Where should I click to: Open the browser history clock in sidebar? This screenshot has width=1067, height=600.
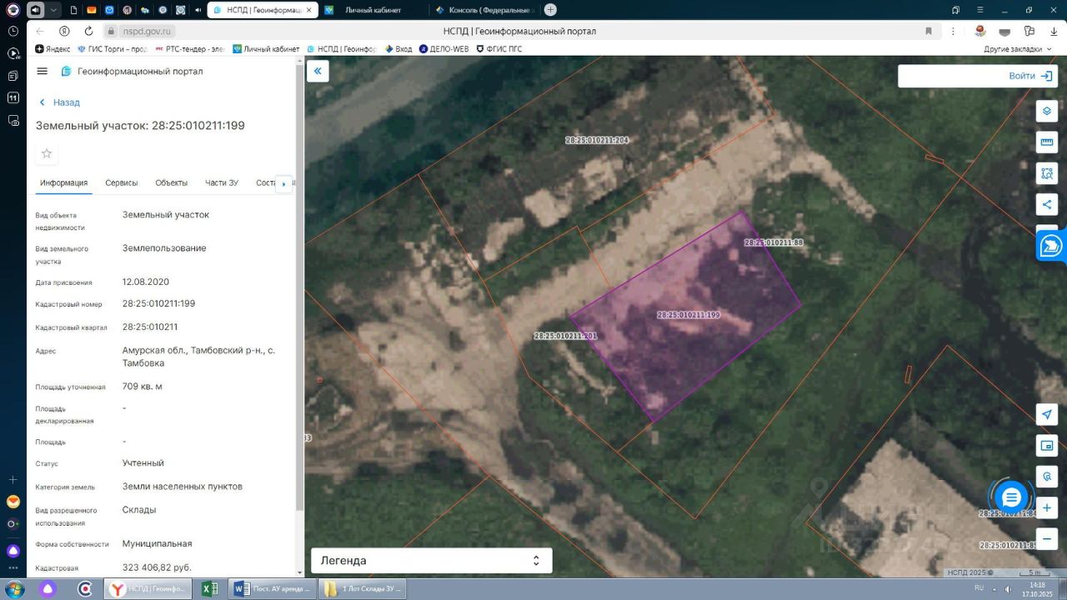click(x=13, y=31)
